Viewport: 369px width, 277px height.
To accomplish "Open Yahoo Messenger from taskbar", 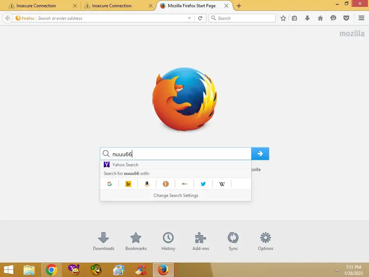I will click(74, 270).
